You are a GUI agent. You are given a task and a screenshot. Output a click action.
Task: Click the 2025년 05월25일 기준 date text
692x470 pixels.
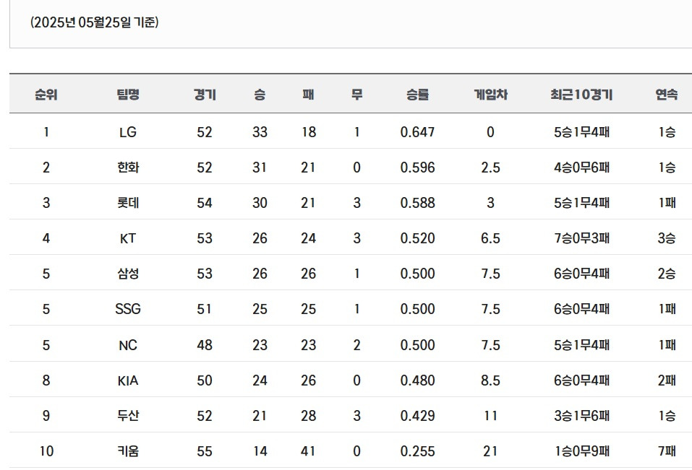(95, 22)
